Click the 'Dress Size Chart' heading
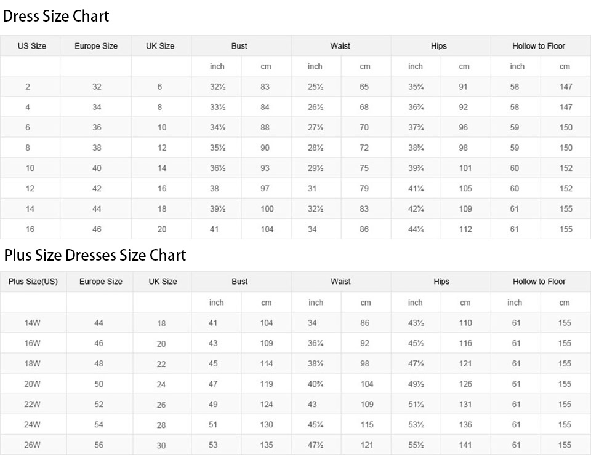Image resolution: width=591 pixels, height=455 pixels. 56,17
